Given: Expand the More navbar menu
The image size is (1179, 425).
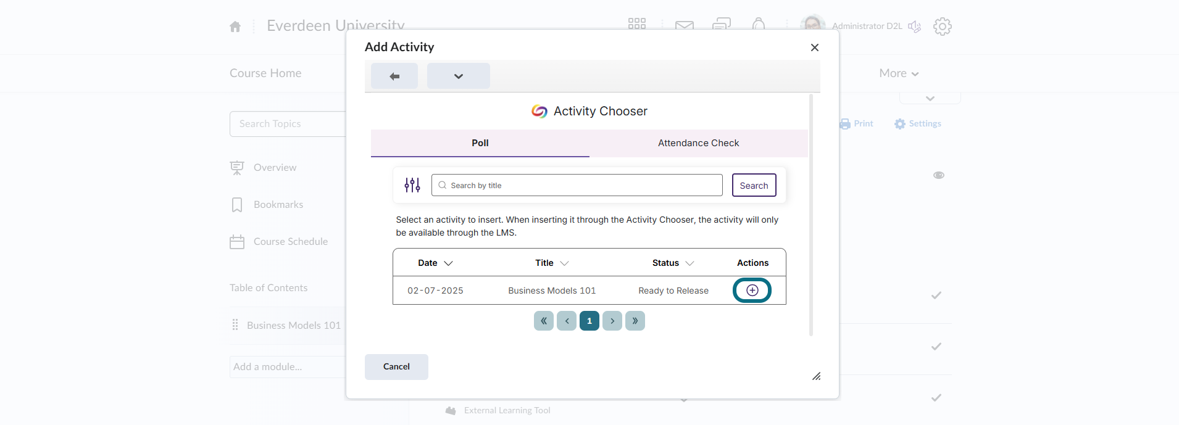Looking at the screenshot, I should (899, 73).
